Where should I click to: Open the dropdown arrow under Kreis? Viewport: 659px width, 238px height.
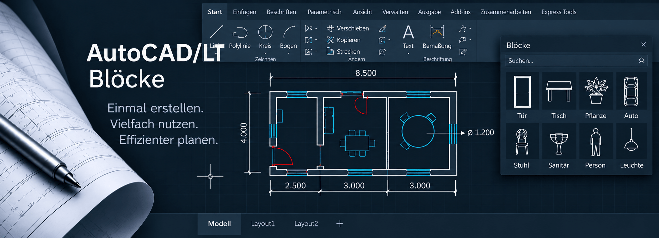click(x=265, y=53)
